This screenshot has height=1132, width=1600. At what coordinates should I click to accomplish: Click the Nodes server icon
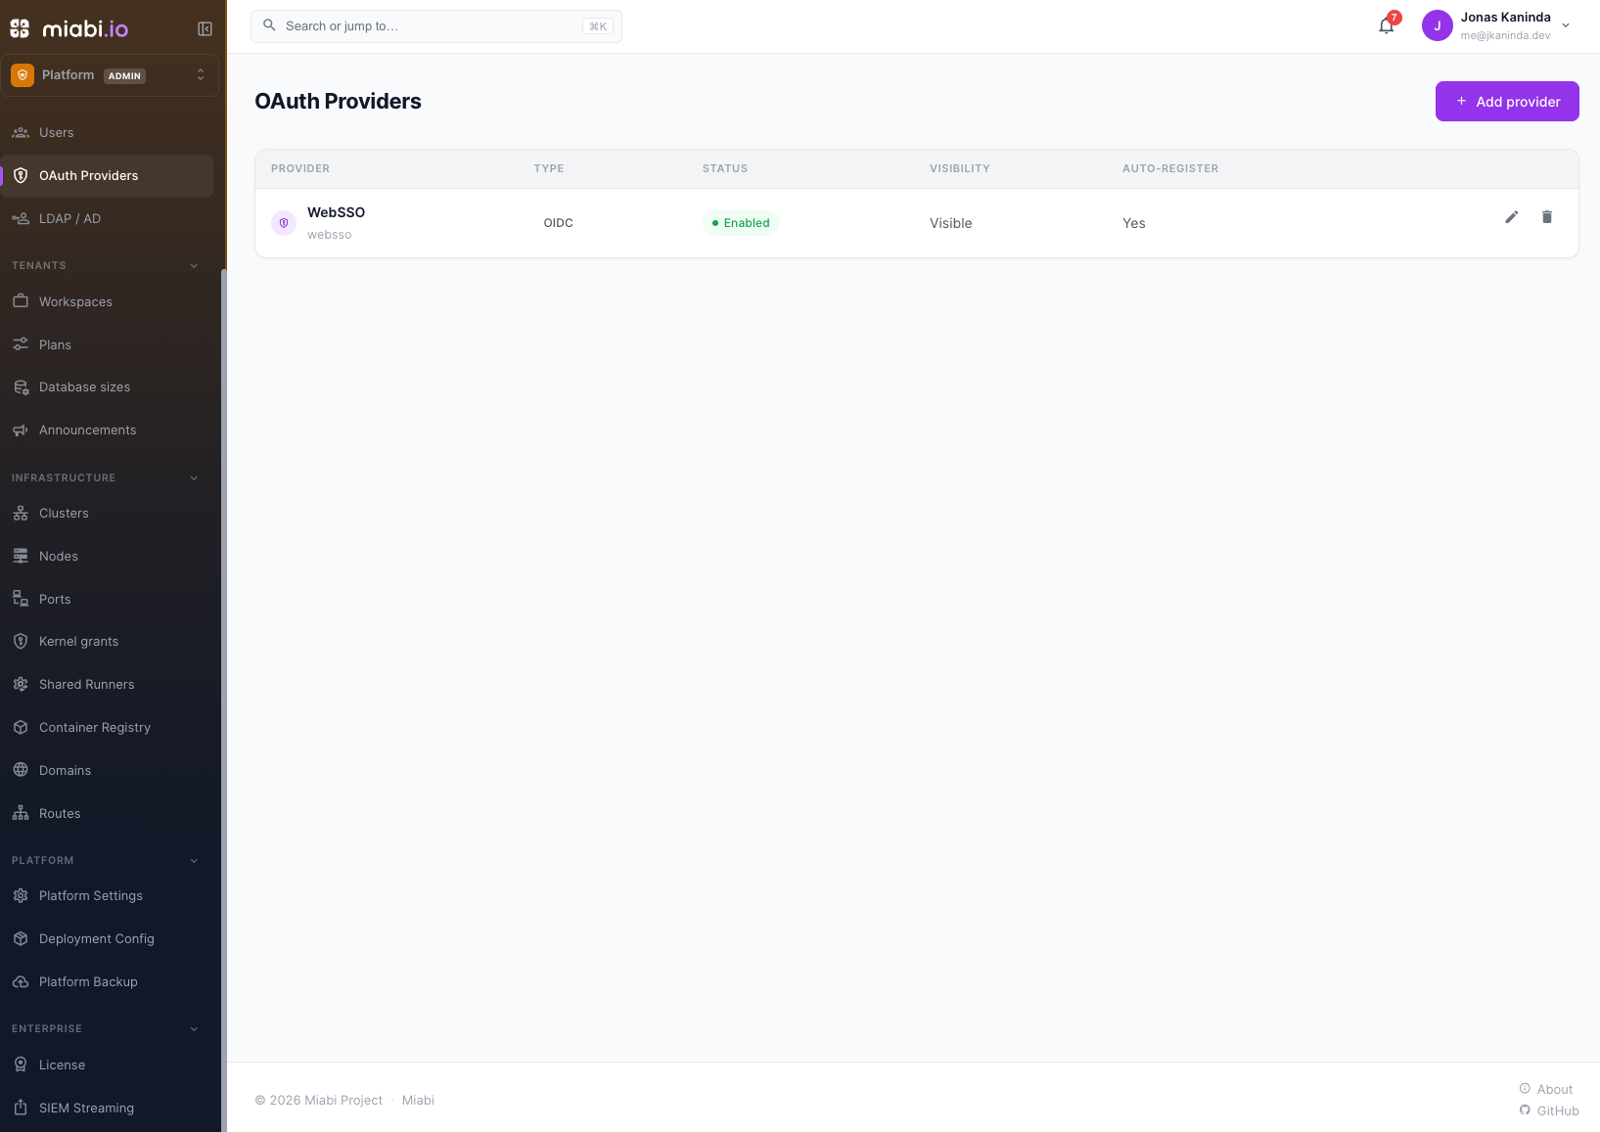pos(21,557)
